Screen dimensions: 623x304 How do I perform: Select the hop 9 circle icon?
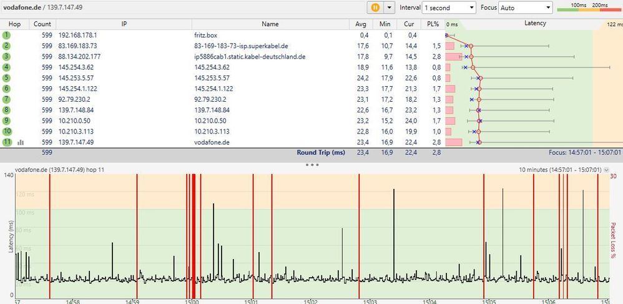(x=7, y=121)
